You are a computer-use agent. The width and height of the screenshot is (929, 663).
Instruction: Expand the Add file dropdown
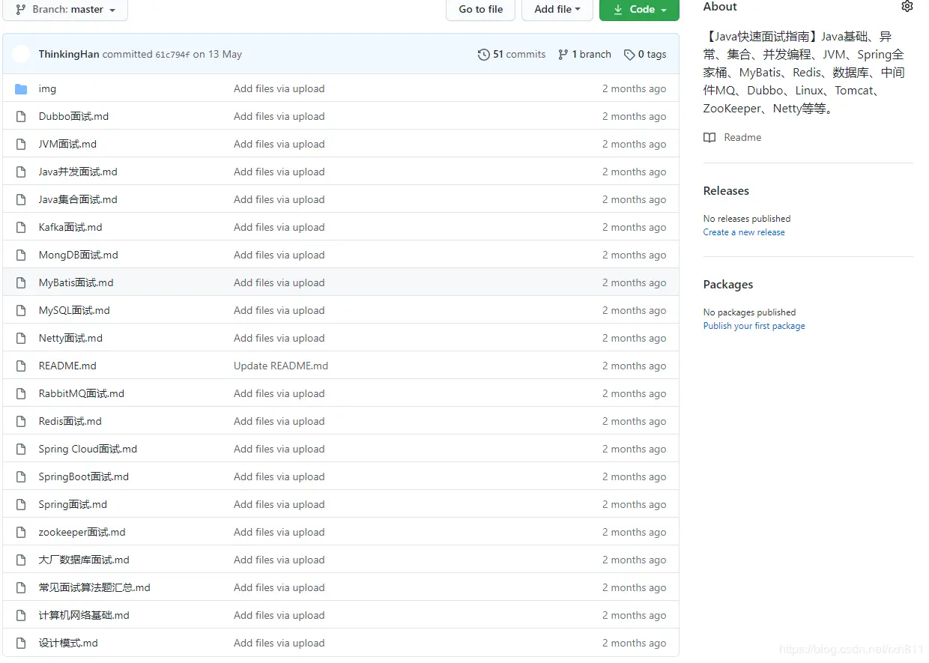click(x=557, y=10)
